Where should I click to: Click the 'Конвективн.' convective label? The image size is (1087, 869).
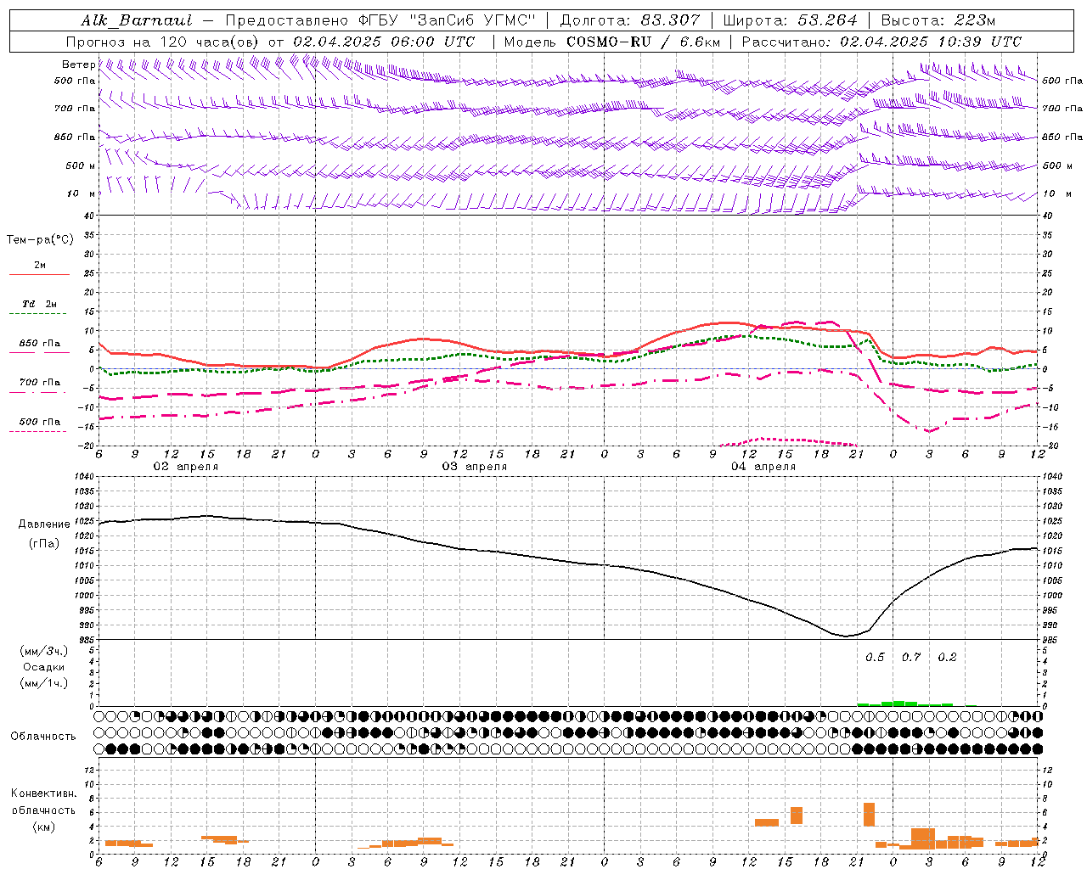(43, 793)
